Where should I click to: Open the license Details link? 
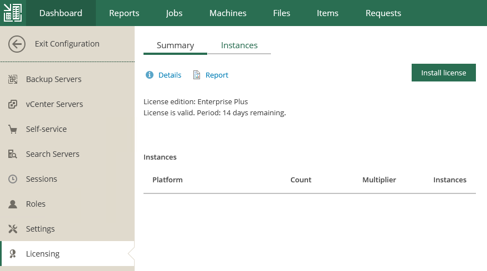(x=170, y=75)
